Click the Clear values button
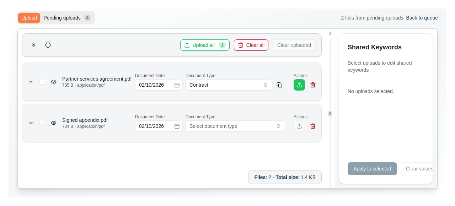The width and height of the screenshot is (455, 206). [x=417, y=169]
